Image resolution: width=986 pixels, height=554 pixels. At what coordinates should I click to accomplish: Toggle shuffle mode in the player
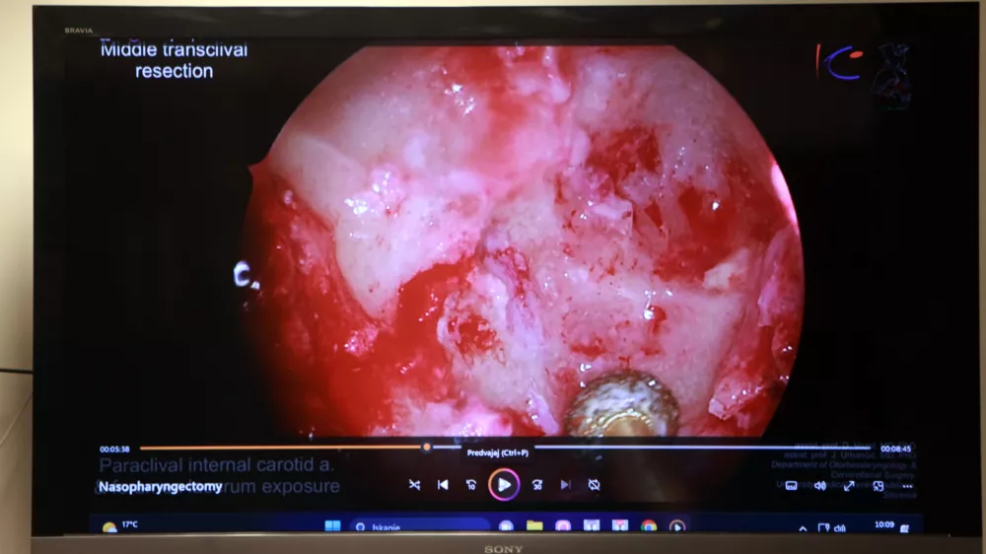pos(414,485)
